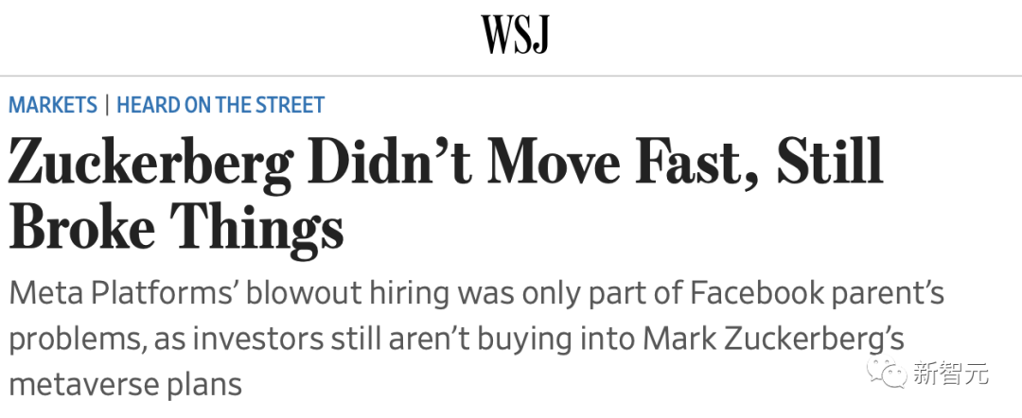Click the horizontal divider under the WSJ logo
This screenshot has height=418, width=1022.
(511, 76)
